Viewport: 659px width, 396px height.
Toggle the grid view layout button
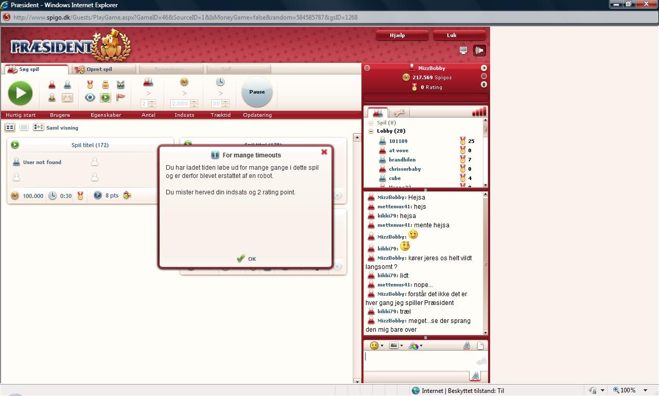[x=10, y=128]
